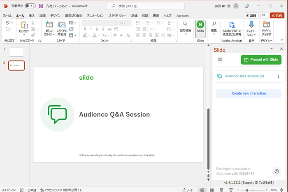The image size is (288, 192).
Task: Click the Record button at top right
Action: point(251,16)
